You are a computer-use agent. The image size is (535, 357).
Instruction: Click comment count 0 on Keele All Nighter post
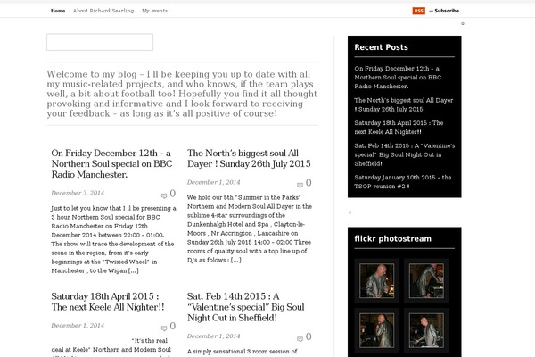[x=173, y=327]
